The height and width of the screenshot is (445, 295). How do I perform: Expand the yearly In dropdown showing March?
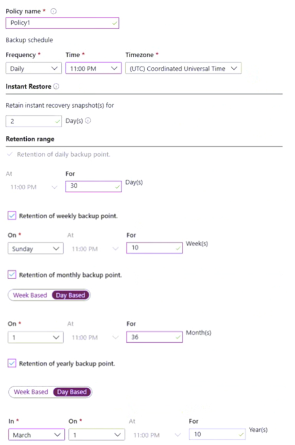[x=36, y=435]
